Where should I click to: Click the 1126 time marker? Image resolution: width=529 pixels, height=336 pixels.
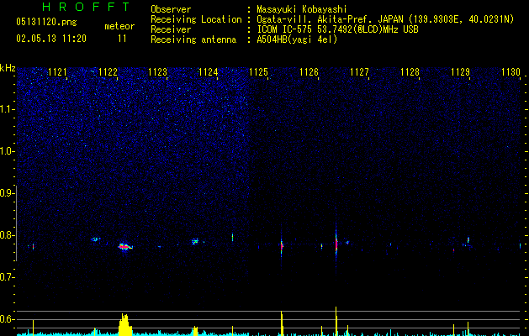coord(309,72)
